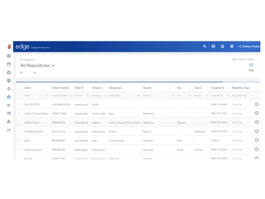Click the Import link above total count
Image resolution: width=265 pixels, height=199 pixels.
coord(242,59)
